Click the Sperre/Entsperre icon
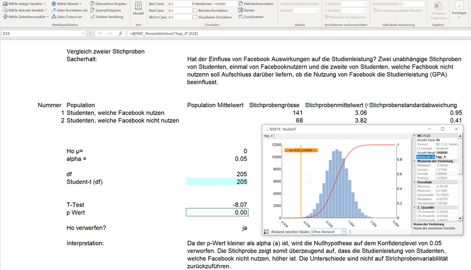The image size is (471, 270). point(92,10)
